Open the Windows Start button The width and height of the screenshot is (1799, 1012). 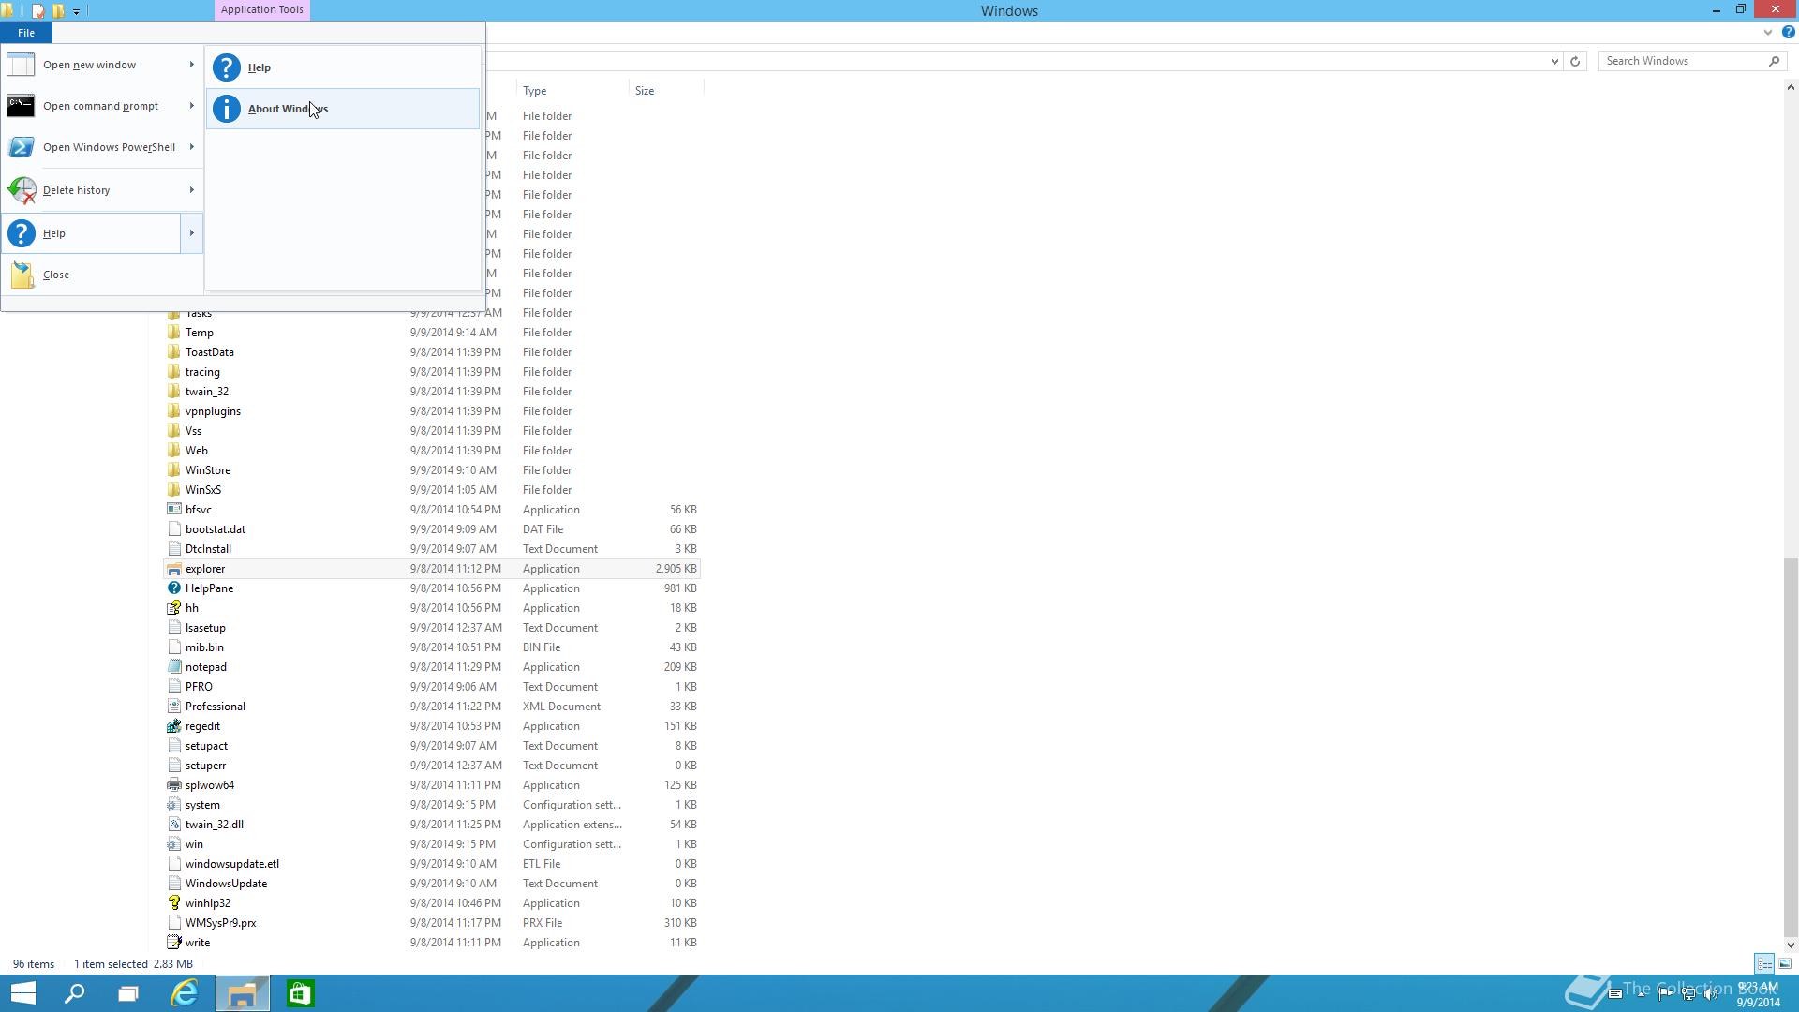point(22,993)
